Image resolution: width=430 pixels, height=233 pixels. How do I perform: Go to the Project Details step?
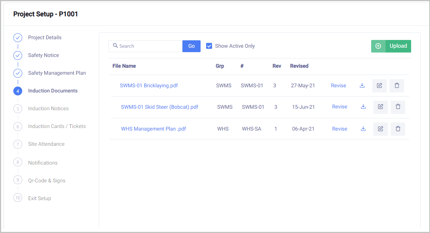tap(44, 37)
